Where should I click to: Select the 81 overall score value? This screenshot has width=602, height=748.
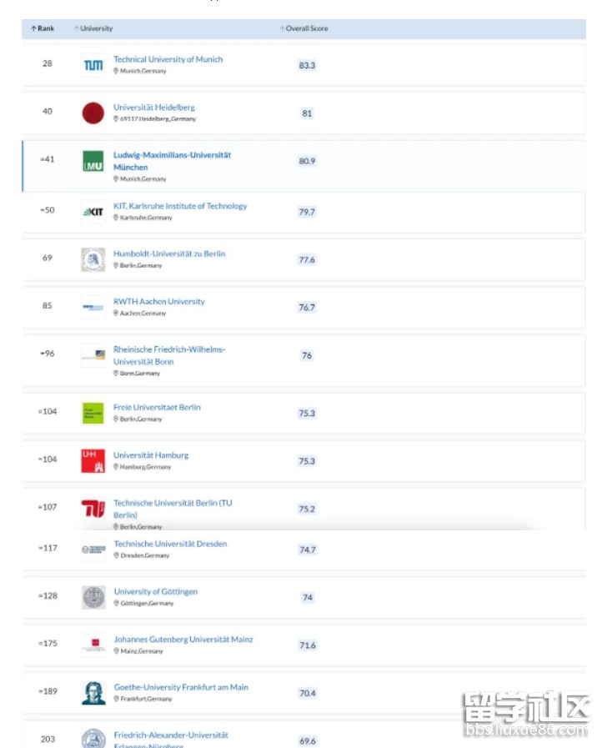pyautogui.click(x=307, y=113)
